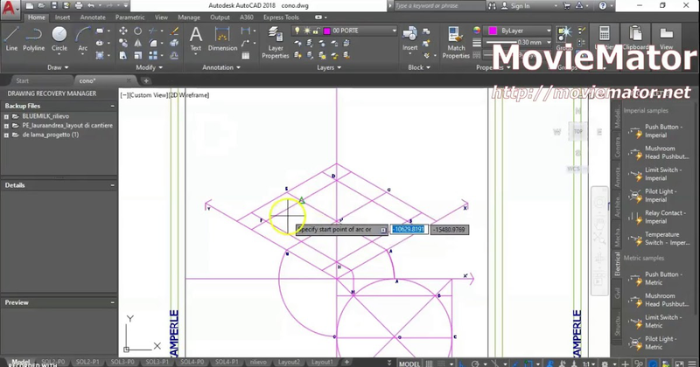Screen dimensions: 700x367
Task: Open Layer Properties manager
Action: pyautogui.click(x=276, y=43)
